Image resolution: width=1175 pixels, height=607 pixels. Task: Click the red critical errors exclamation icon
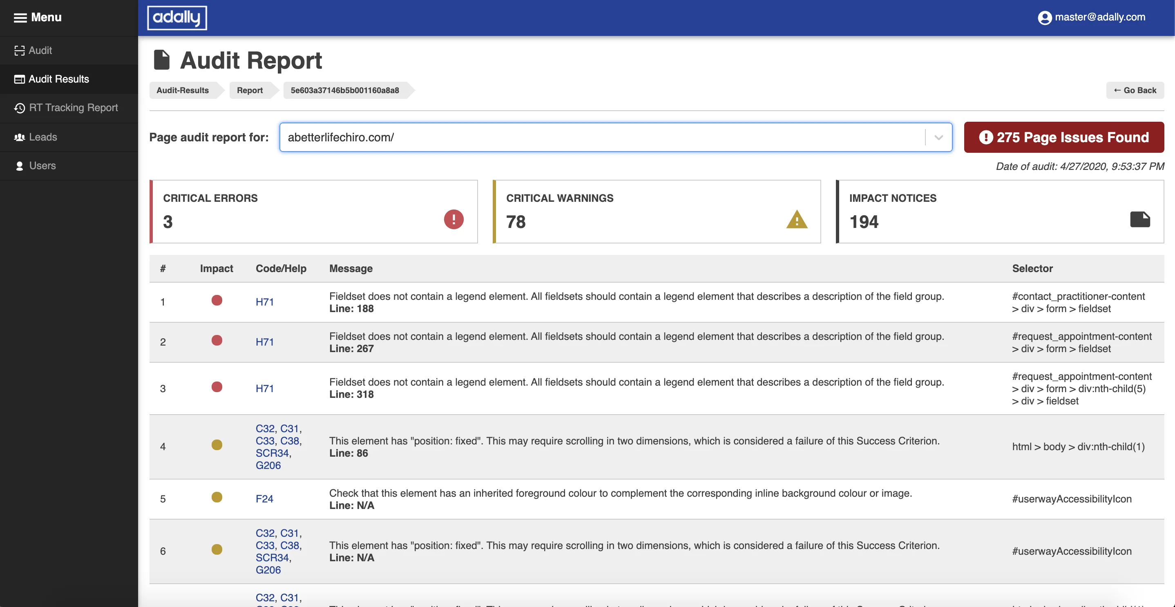point(453,219)
